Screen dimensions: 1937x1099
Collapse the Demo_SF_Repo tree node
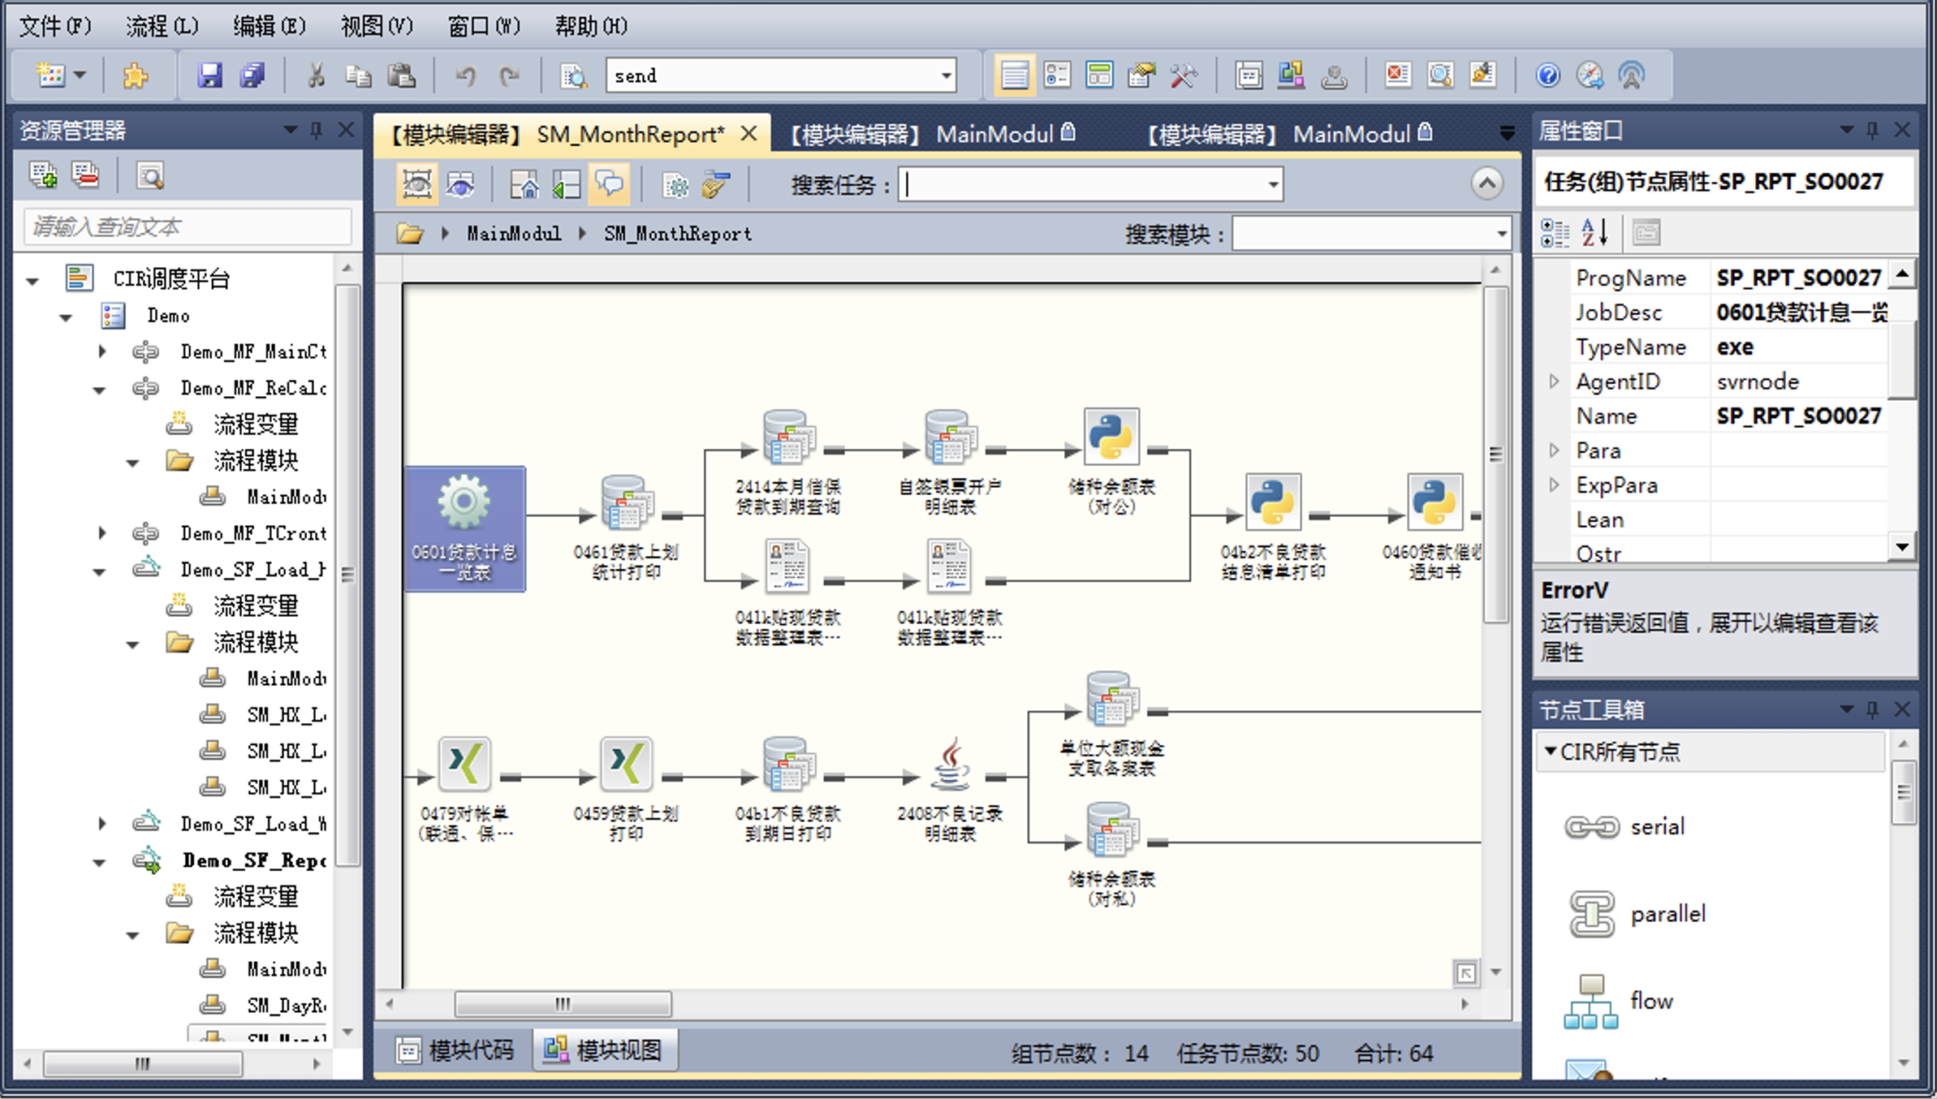pyautogui.click(x=98, y=861)
